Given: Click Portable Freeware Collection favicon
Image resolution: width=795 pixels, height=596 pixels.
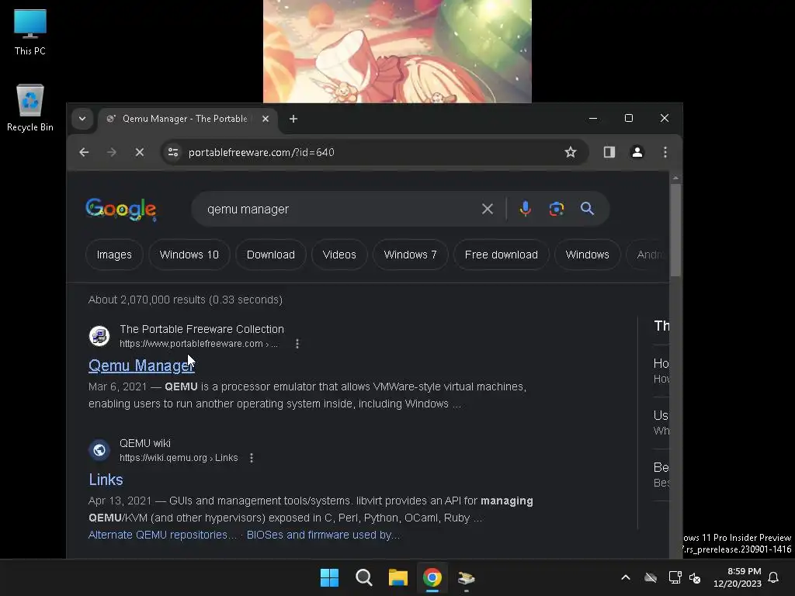Looking at the screenshot, I should coord(99,336).
